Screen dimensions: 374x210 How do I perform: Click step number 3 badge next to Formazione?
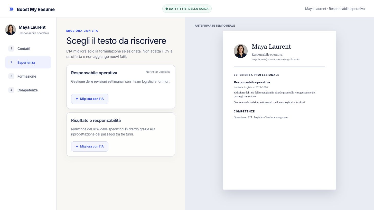[11, 76]
